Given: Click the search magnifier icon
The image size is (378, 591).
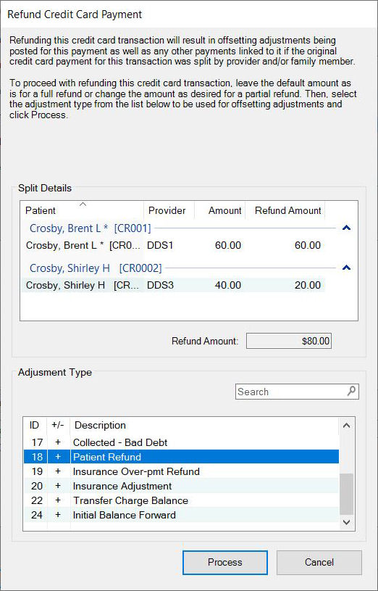Looking at the screenshot, I should pos(351,392).
